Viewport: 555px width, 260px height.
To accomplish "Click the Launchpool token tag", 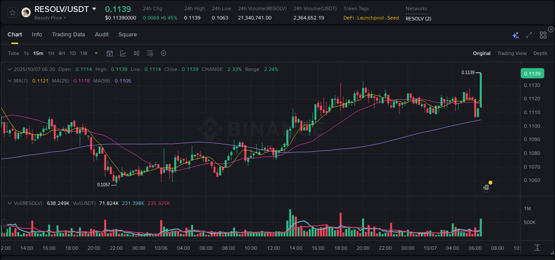I will click(371, 18).
